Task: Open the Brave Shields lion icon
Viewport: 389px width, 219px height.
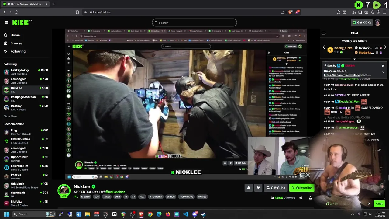Action: tap(290, 12)
